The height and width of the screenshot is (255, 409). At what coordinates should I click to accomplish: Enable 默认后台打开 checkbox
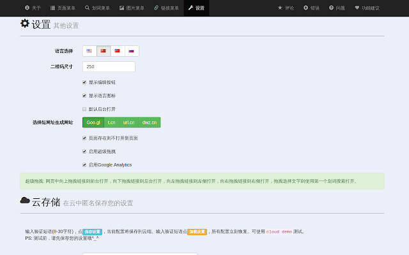(x=84, y=109)
